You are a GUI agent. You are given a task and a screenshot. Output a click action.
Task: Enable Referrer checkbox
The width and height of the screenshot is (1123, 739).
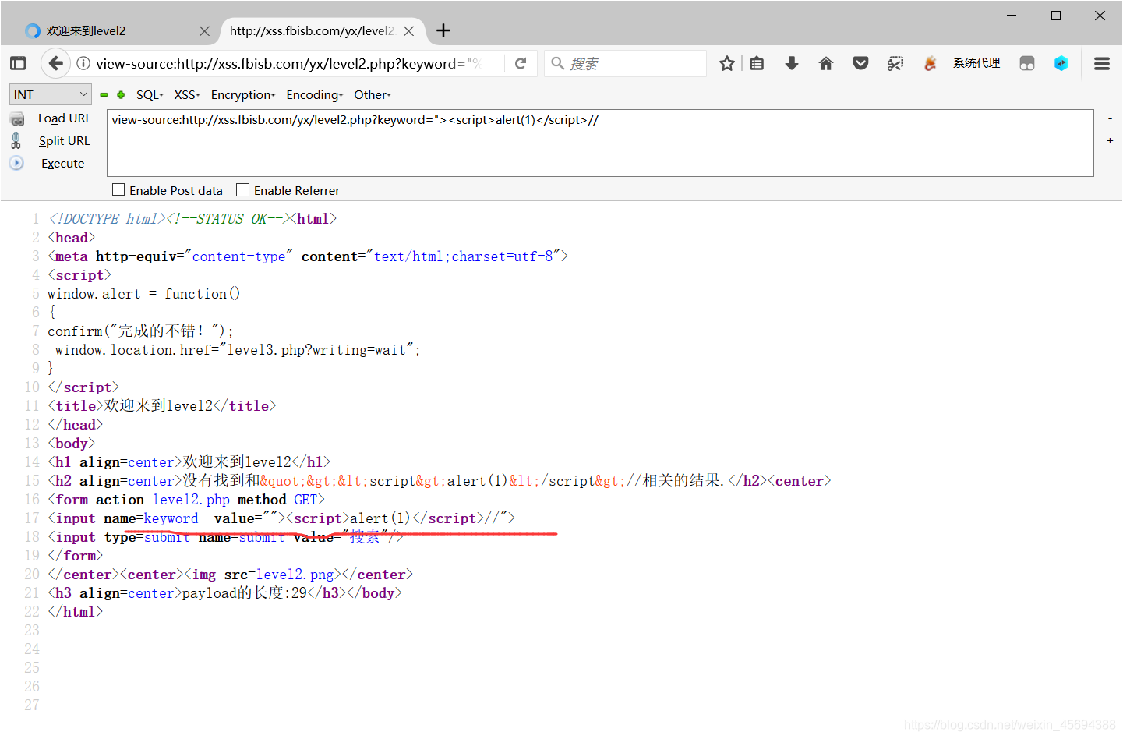tap(243, 189)
